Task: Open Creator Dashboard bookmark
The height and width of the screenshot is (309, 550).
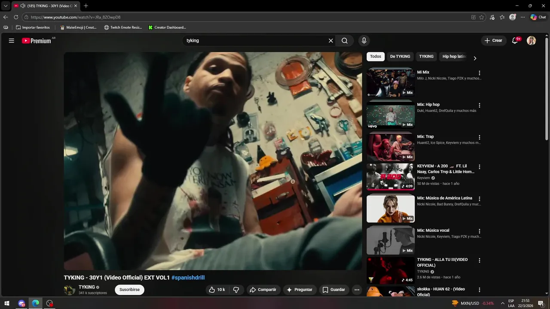Action: pos(167,27)
